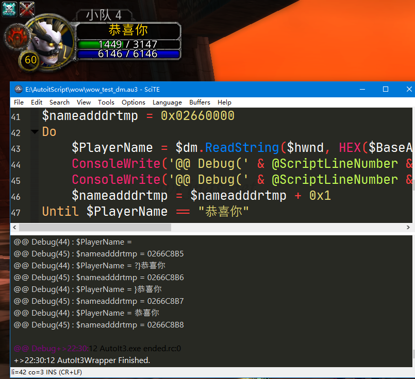The width and height of the screenshot is (415, 379).
Task: Minimize the SciTE window
Action: (x=362, y=89)
